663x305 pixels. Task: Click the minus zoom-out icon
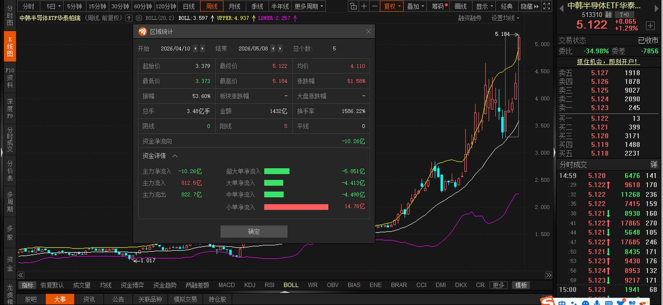[x=375, y=6]
